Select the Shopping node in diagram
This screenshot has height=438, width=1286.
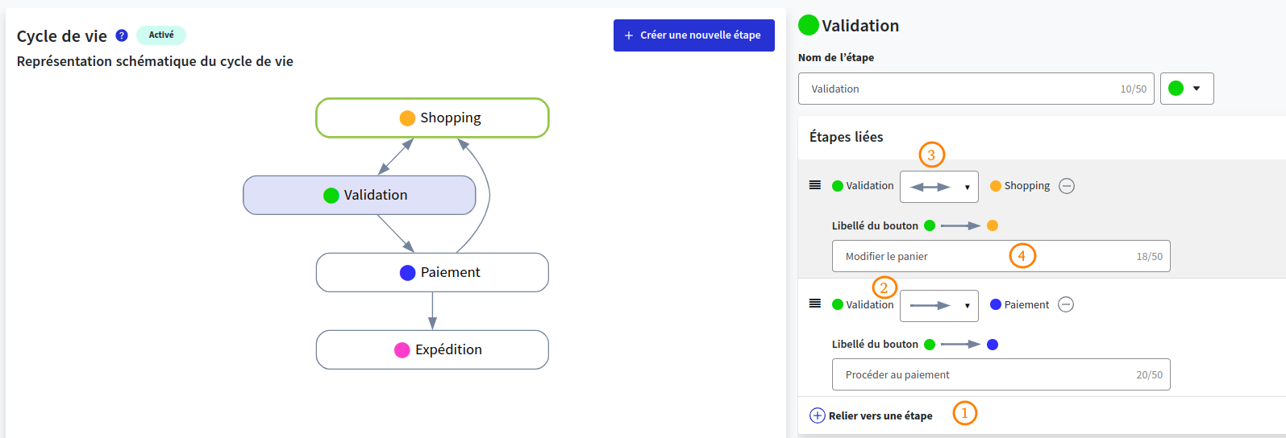tap(432, 118)
